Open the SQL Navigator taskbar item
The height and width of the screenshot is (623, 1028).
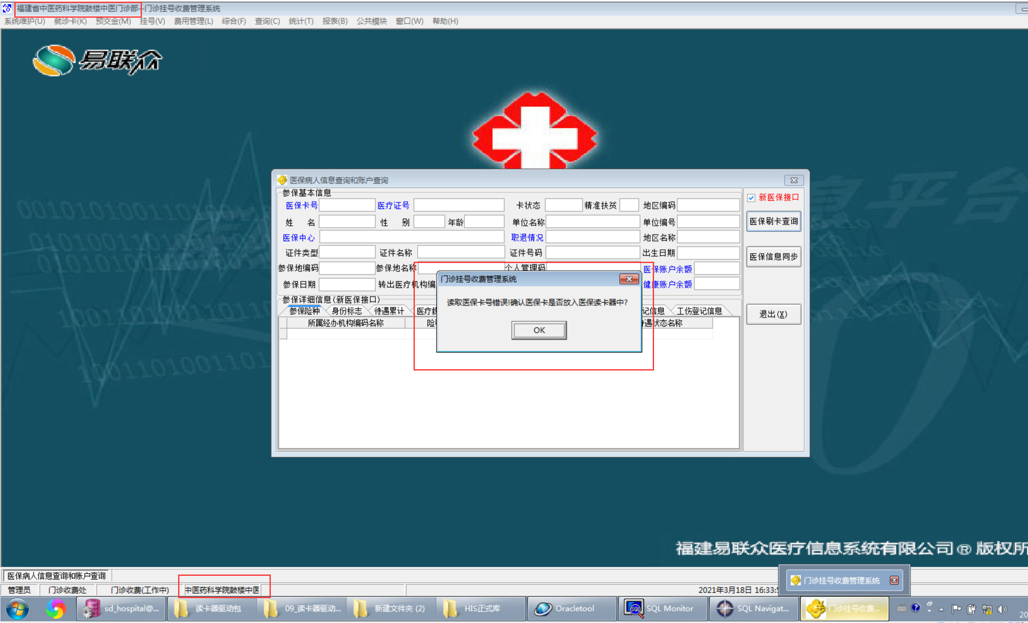(753, 609)
